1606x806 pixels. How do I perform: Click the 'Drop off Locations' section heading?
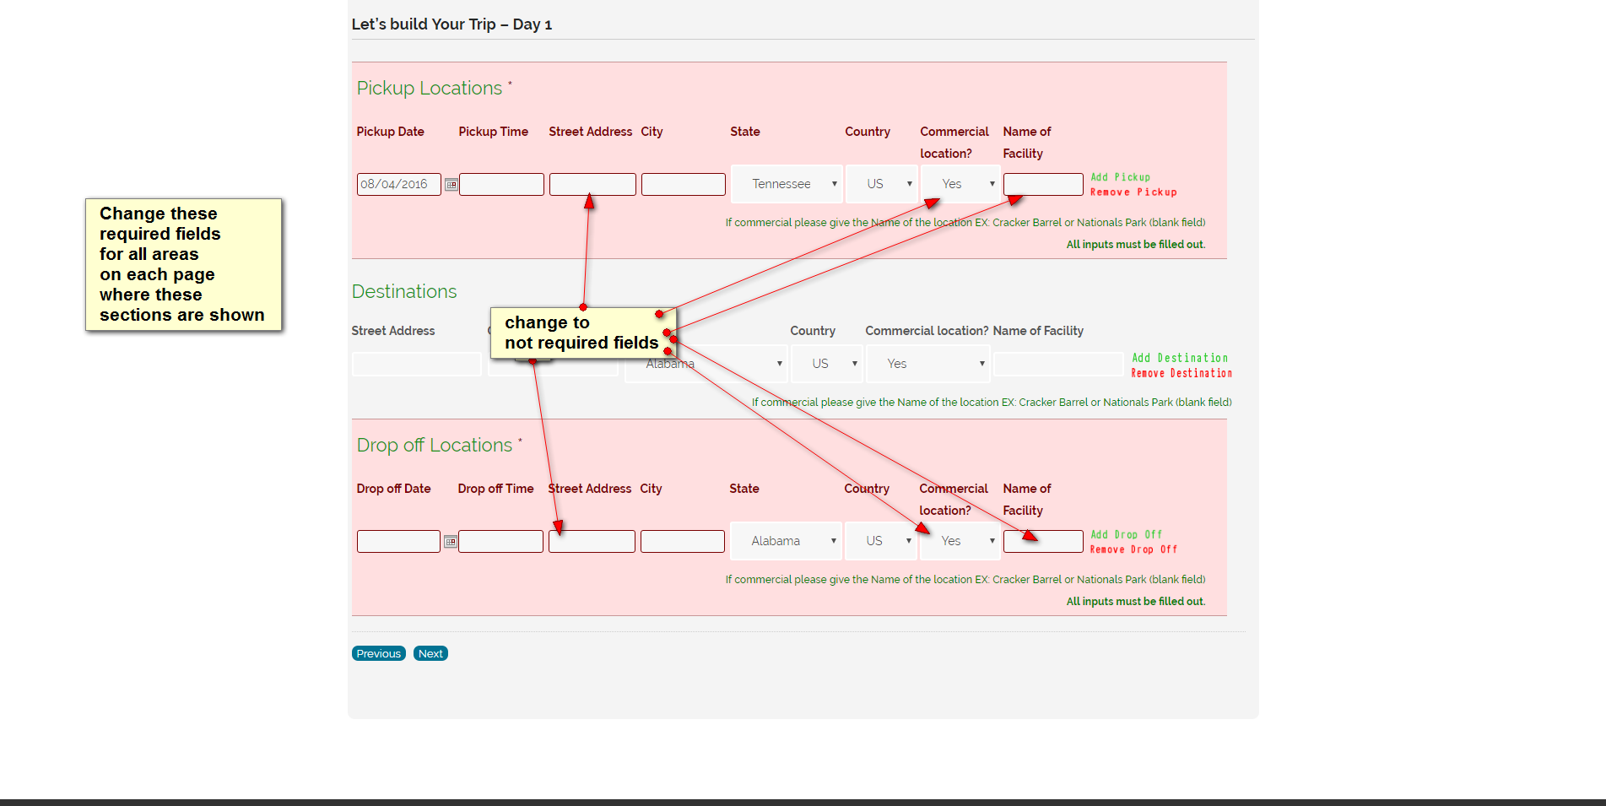(x=435, y=445)
